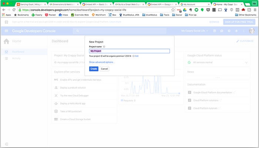Screen dimensions: 259x148
Task: Click DISMISS on the free trial banner
Action: pyautogui.click(x=214, y=22)
